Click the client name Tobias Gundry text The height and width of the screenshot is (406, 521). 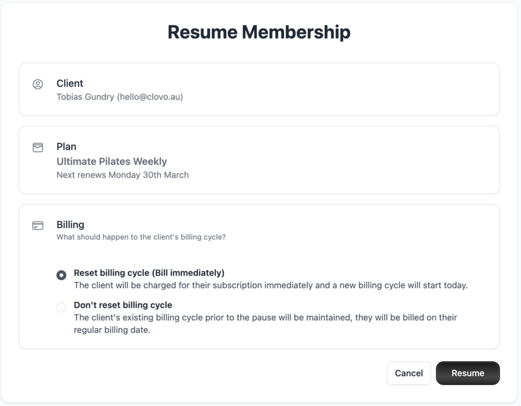[x=85, y=97]
